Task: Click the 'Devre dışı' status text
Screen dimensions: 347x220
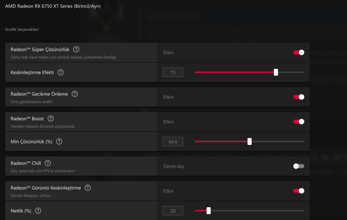Action: pyautogui.click(x=174, y=166)
